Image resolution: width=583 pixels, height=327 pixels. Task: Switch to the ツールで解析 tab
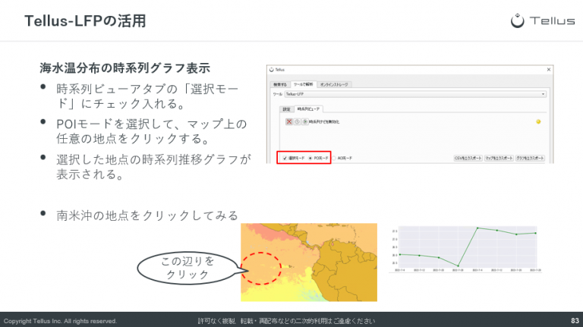point(304,84)
